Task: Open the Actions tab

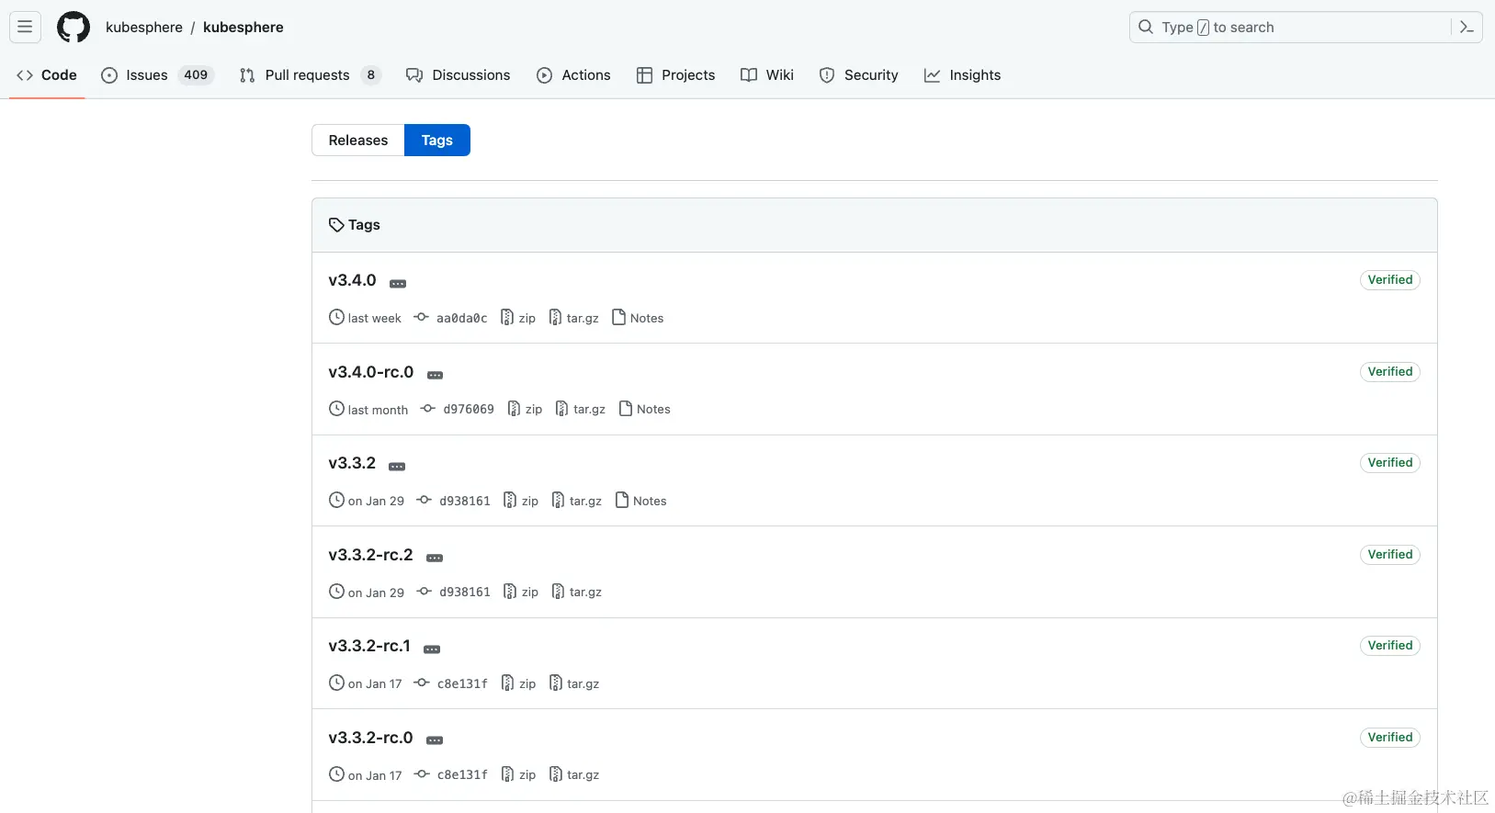Action: pyautogui.click(x=573, y=75)
